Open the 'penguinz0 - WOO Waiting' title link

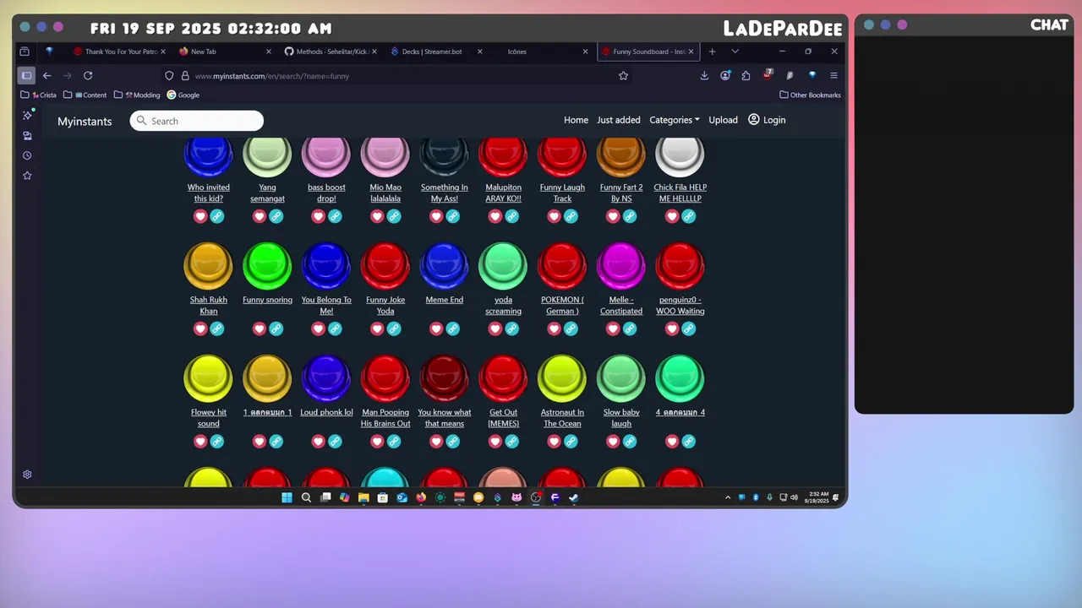680,306
